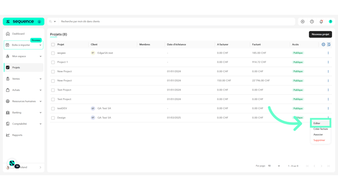Check the wegwe project checkbox
Viewport: 338px width, 190px height.
click(x=53, y=53)
